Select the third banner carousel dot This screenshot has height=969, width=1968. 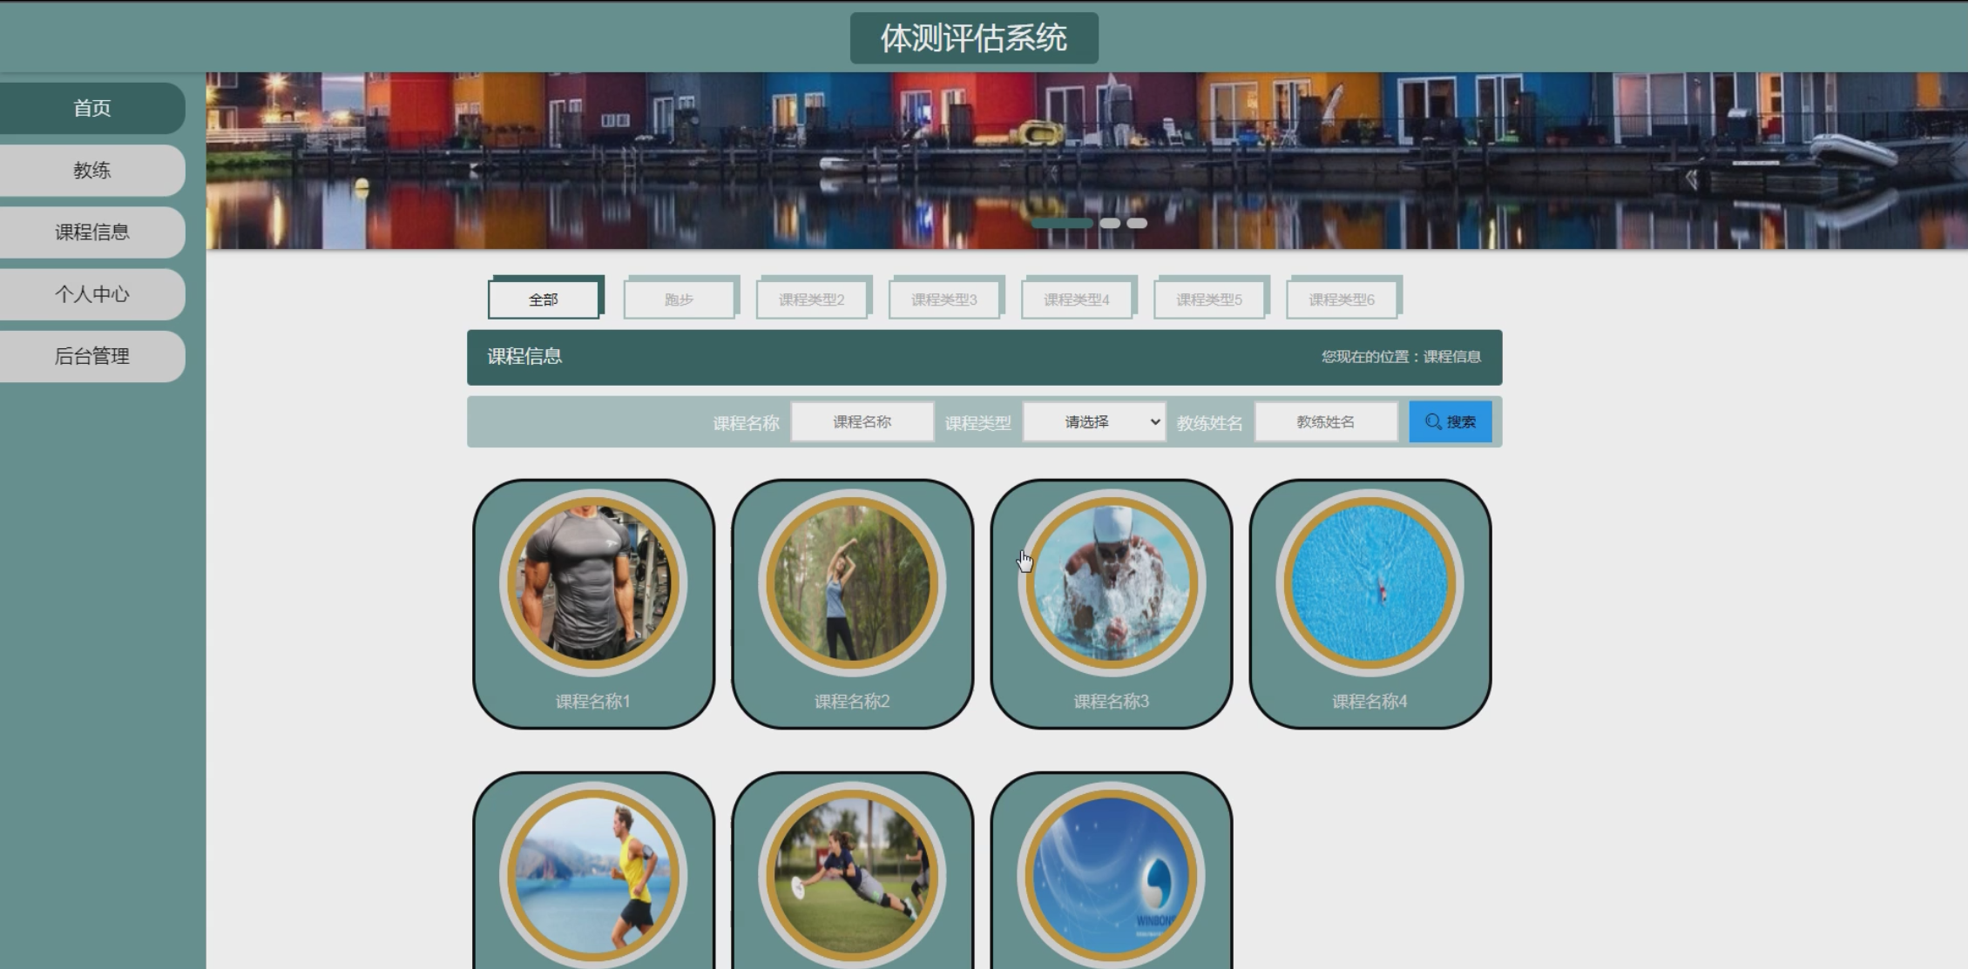tap(1137, 224)
